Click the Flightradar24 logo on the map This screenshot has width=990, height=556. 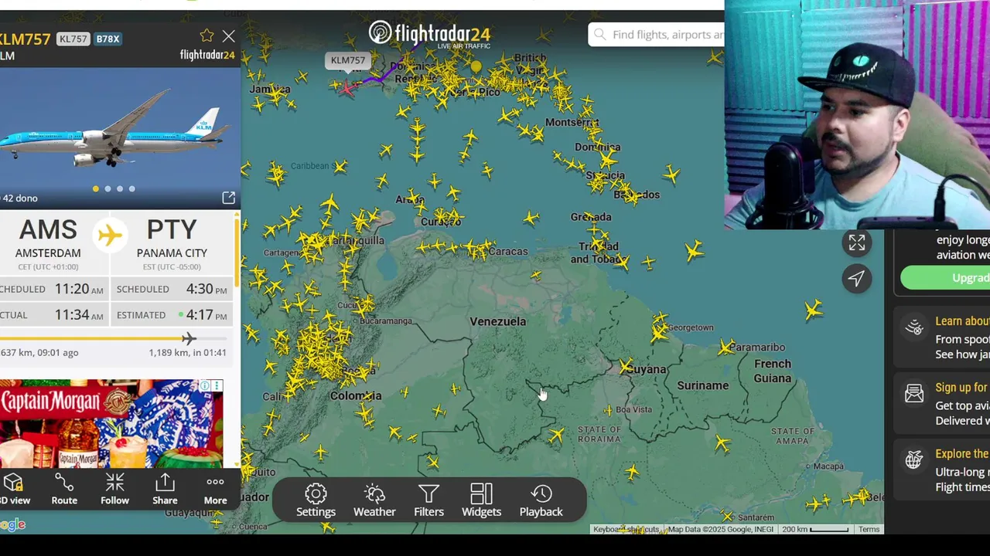pos(429,34)
